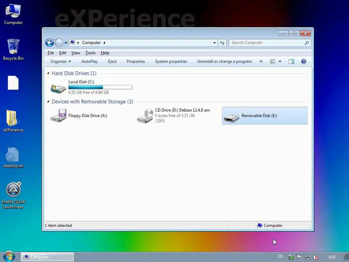The width and height of the screenshot is (349, 262).
Task: Collapse the Hard Disk Drives group
Action: [x=48, y=73]
